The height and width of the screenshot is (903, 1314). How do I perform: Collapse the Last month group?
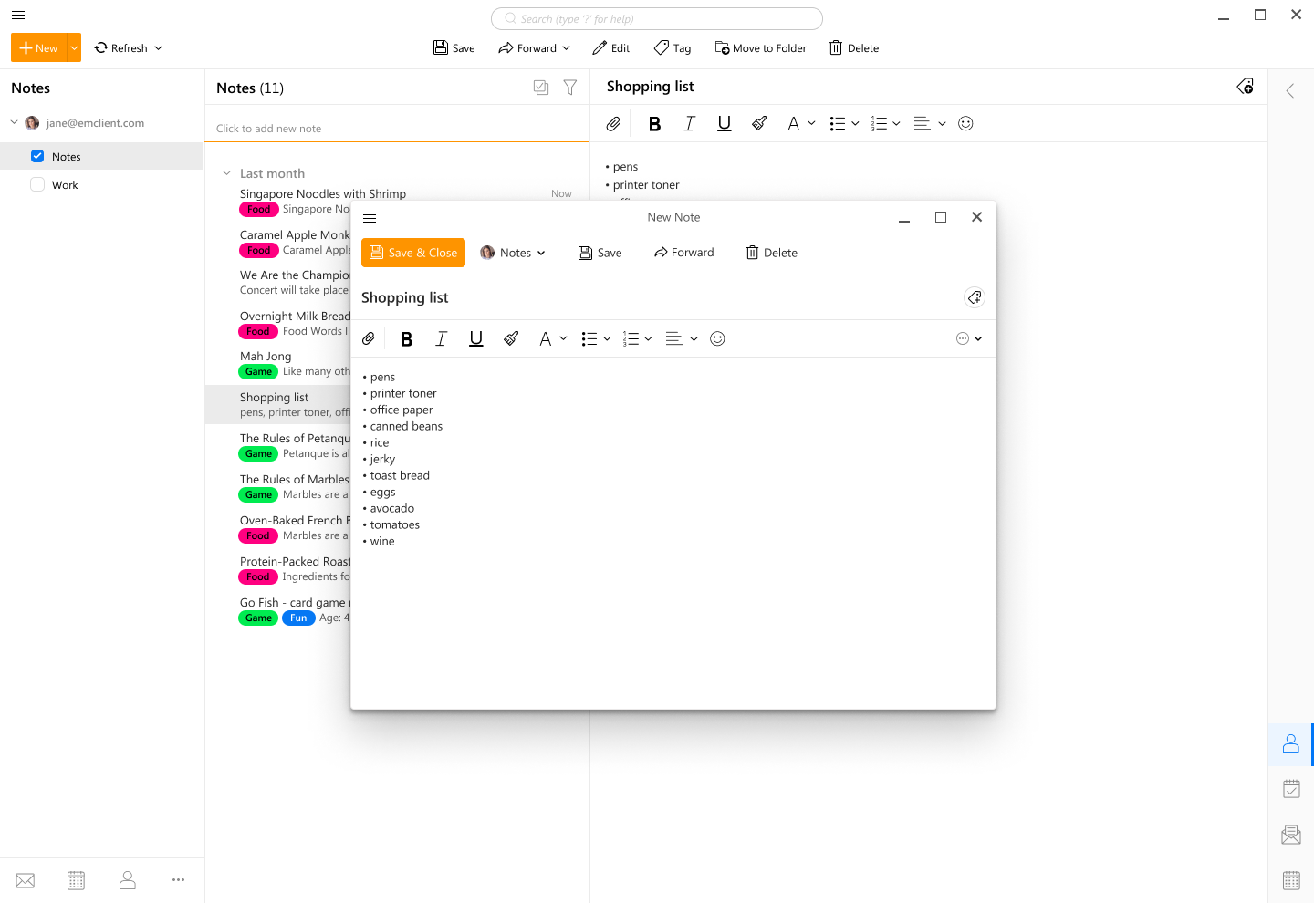(x=226, y=173)
